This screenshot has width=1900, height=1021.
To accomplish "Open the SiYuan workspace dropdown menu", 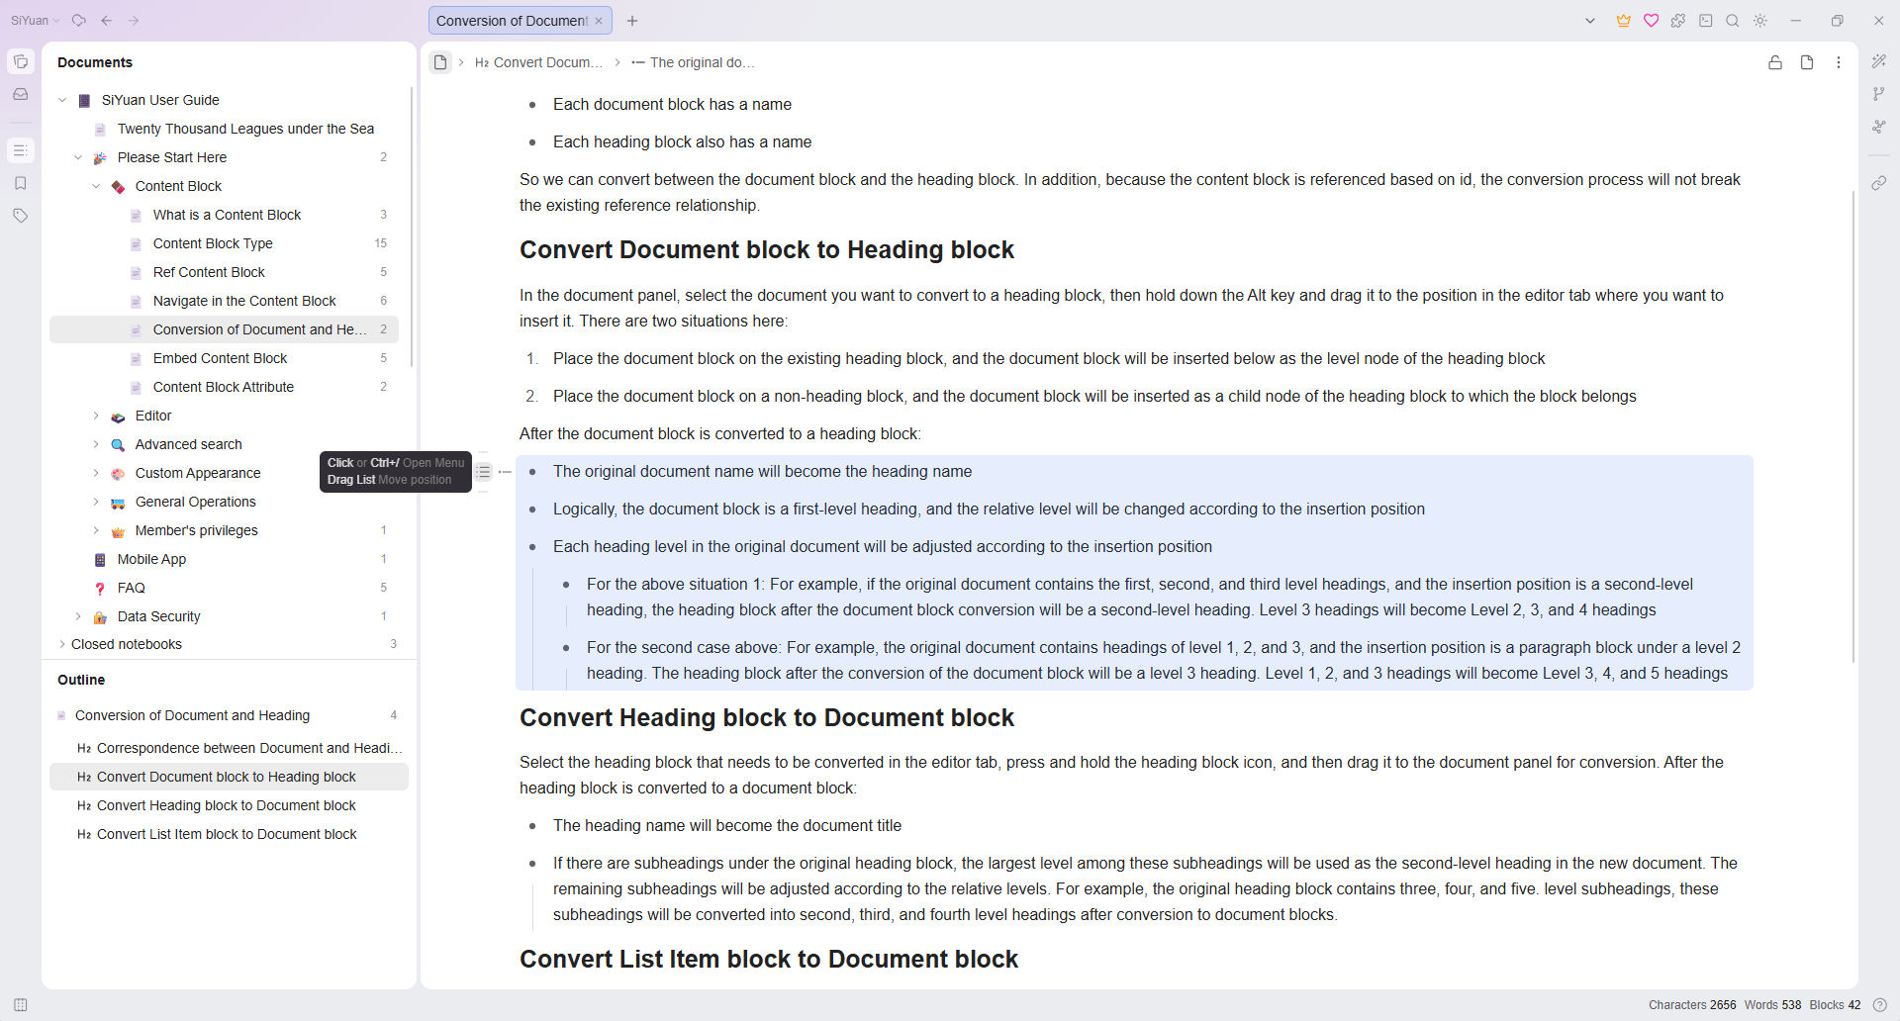I will (x=36, y=21).
